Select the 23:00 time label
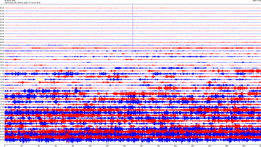Viewport: 261px width, 147px height. 2,137
